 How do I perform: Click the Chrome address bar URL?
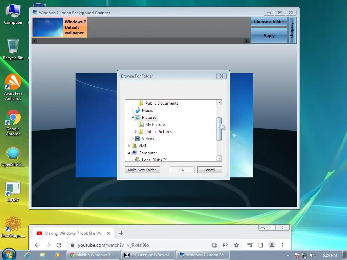coord(113,245)
